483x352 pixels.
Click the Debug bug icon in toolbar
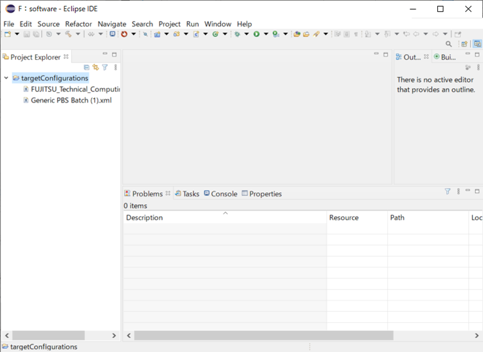tap(237, 34)
